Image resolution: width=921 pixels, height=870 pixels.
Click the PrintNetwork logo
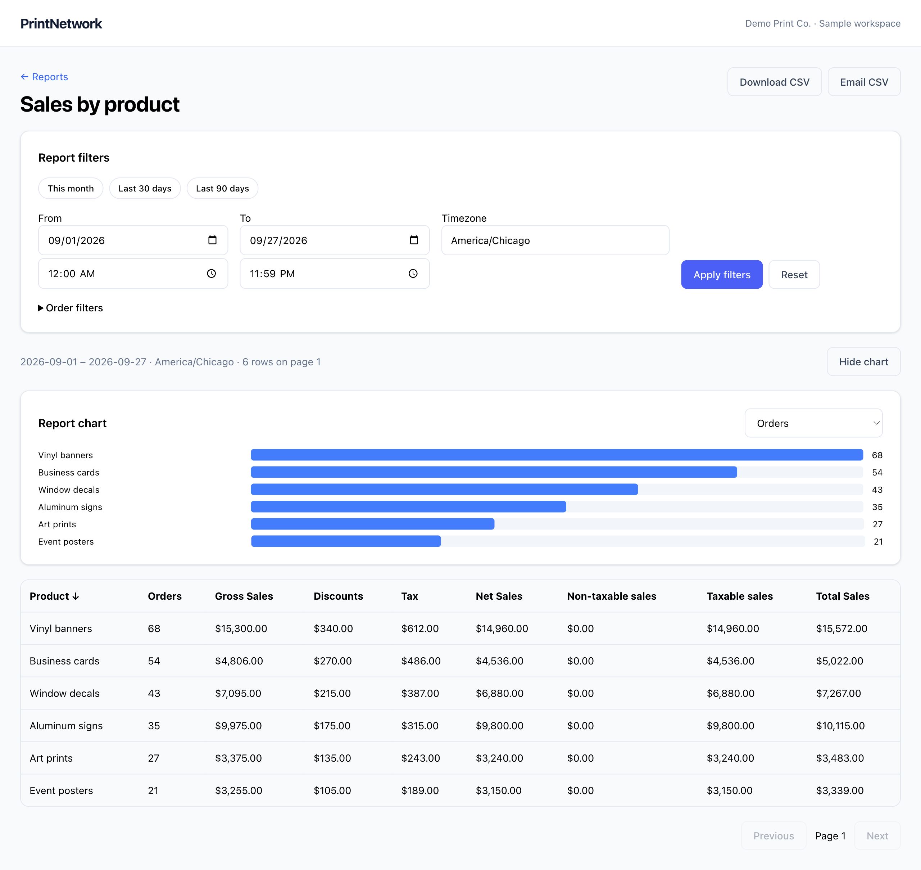pos(61,24)
